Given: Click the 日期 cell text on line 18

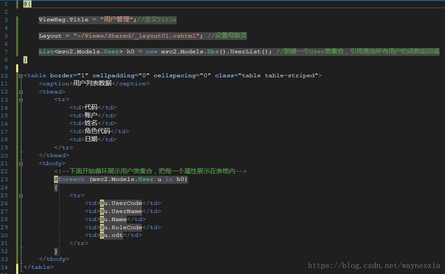Looking at the screenshot, I should pyautogui.click(x=91, y=139).
